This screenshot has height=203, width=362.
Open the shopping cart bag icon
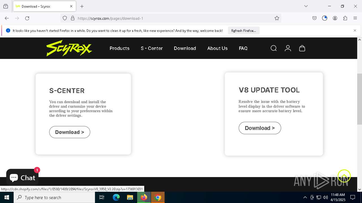coord(302,48)
